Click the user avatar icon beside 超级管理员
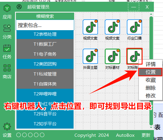This screenshot has width=163, height=140. [x=19, y=7]
